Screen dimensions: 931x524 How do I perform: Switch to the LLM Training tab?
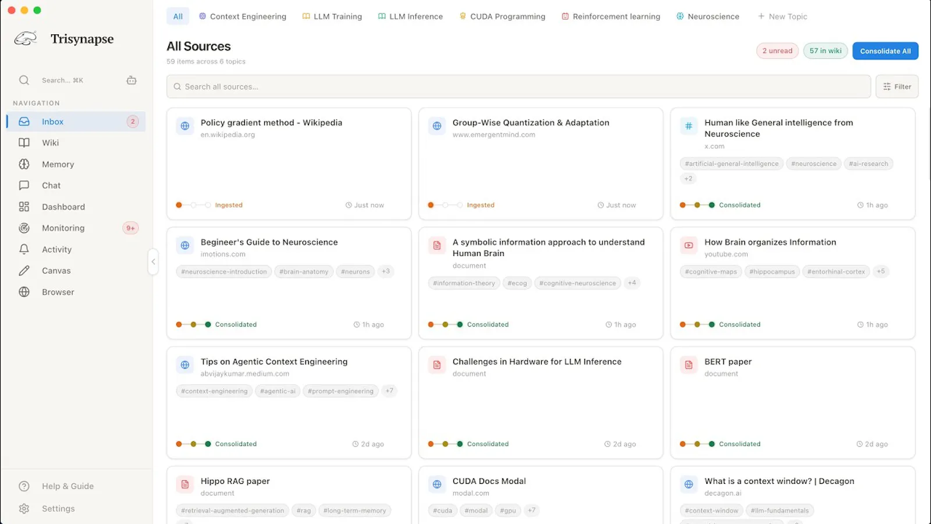[332, 16]
